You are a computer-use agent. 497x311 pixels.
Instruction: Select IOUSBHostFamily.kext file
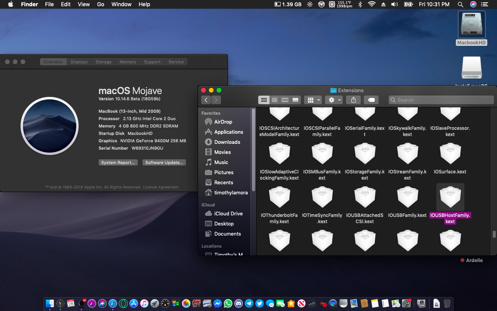[450, 204]
